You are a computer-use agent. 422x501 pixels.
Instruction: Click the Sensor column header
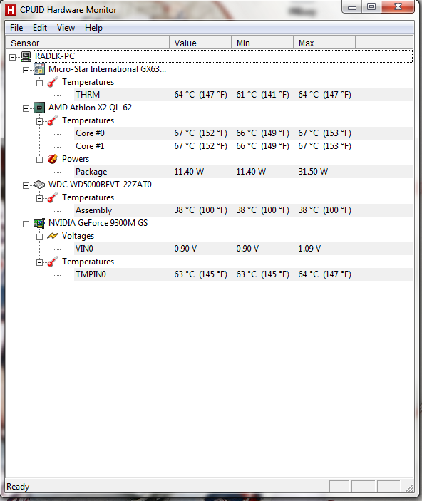(88, 43)
